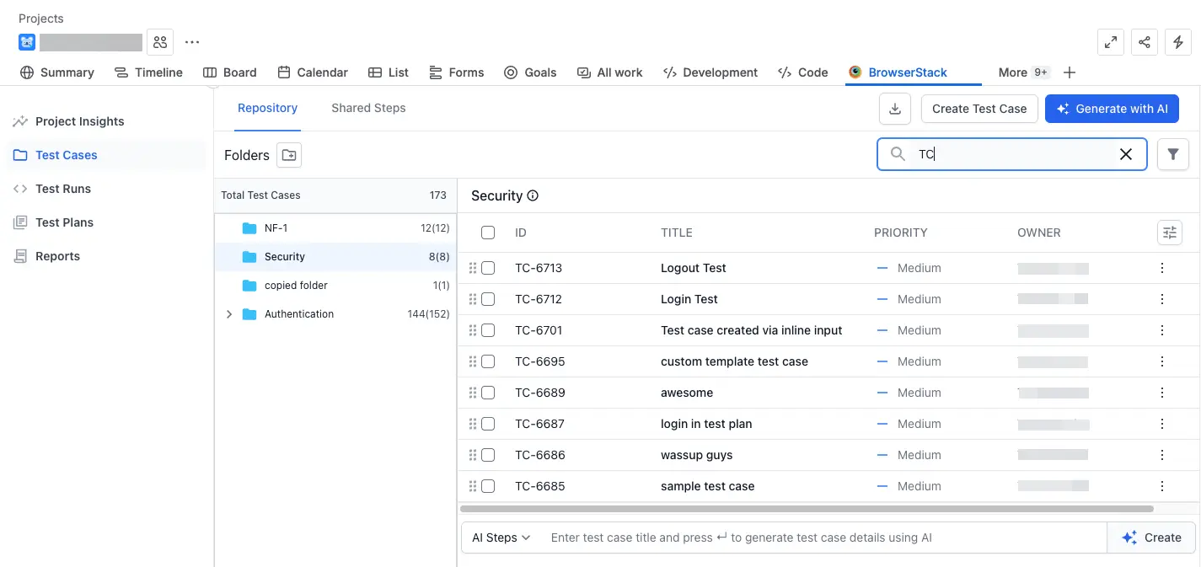Switch to the Shared Steps tab
The width and height of the screenshot is (1201, 567).
pos(368,108)
